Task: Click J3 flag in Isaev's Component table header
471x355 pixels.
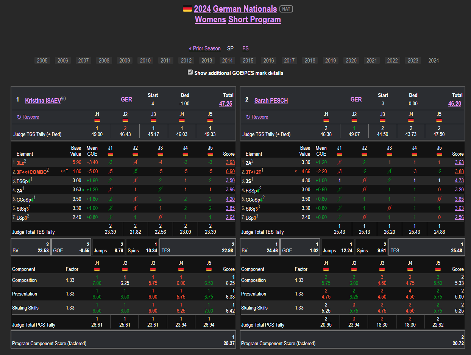Action: tap(153, 269)
